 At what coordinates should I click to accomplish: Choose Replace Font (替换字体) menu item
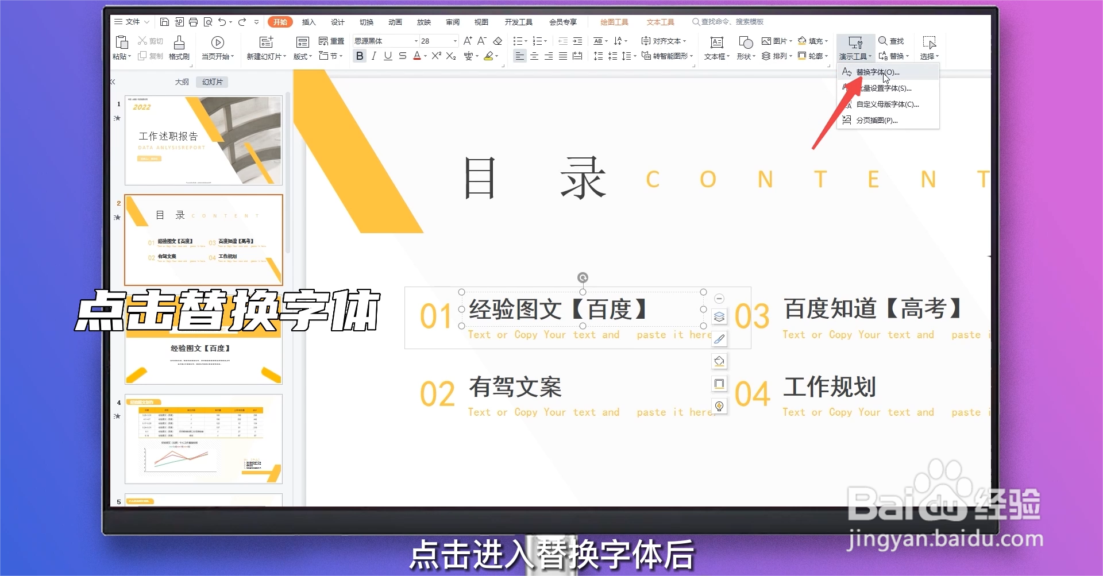tap(888, 72)
